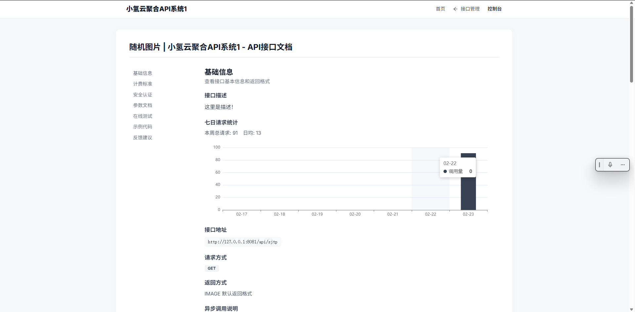
Task: Click the scrollbar down arrow
Action: 631,309
